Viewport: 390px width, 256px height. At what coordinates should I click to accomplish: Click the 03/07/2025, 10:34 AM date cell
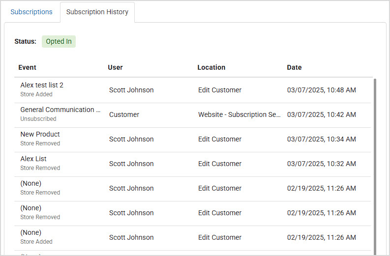click(321, 139)
